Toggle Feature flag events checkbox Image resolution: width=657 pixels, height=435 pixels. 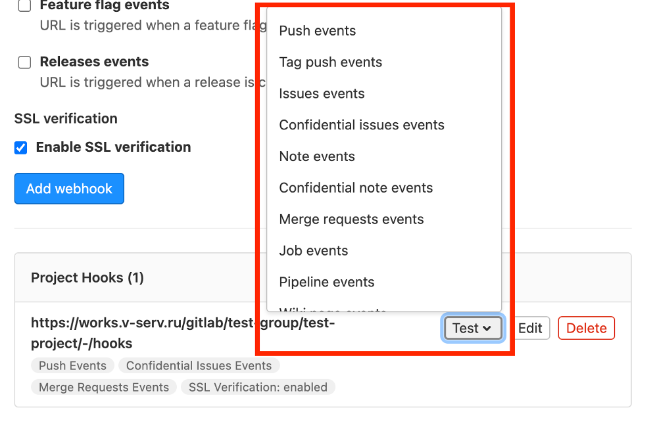point(25,5)
